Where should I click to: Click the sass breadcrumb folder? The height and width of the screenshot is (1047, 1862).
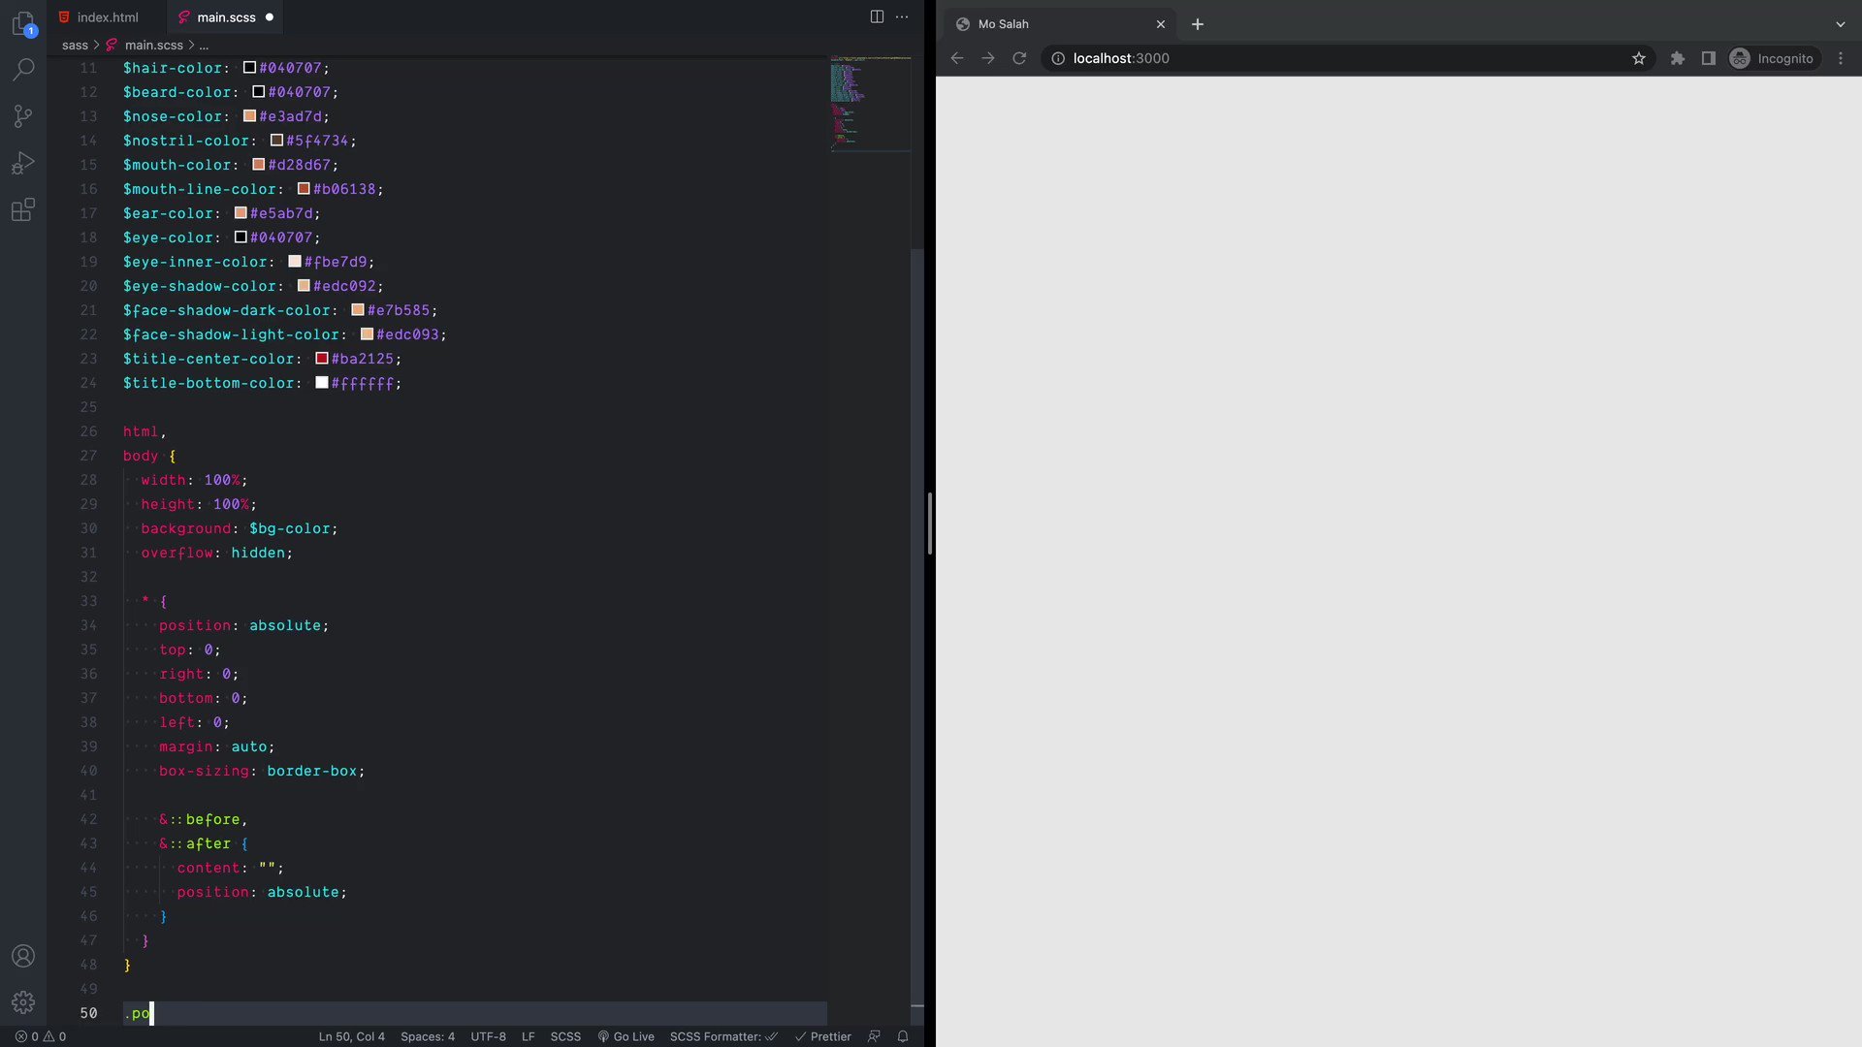pyautogui.click(x=75, y=46)
